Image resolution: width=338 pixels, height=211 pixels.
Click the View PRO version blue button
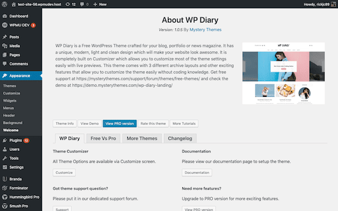coord(119,124)
